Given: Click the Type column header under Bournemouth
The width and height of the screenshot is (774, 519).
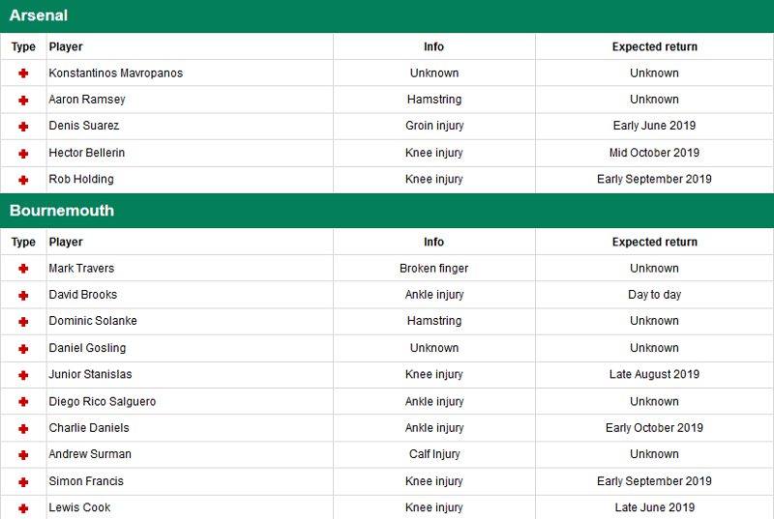Looking at the screenshot, I should click(x=23, y=242).
